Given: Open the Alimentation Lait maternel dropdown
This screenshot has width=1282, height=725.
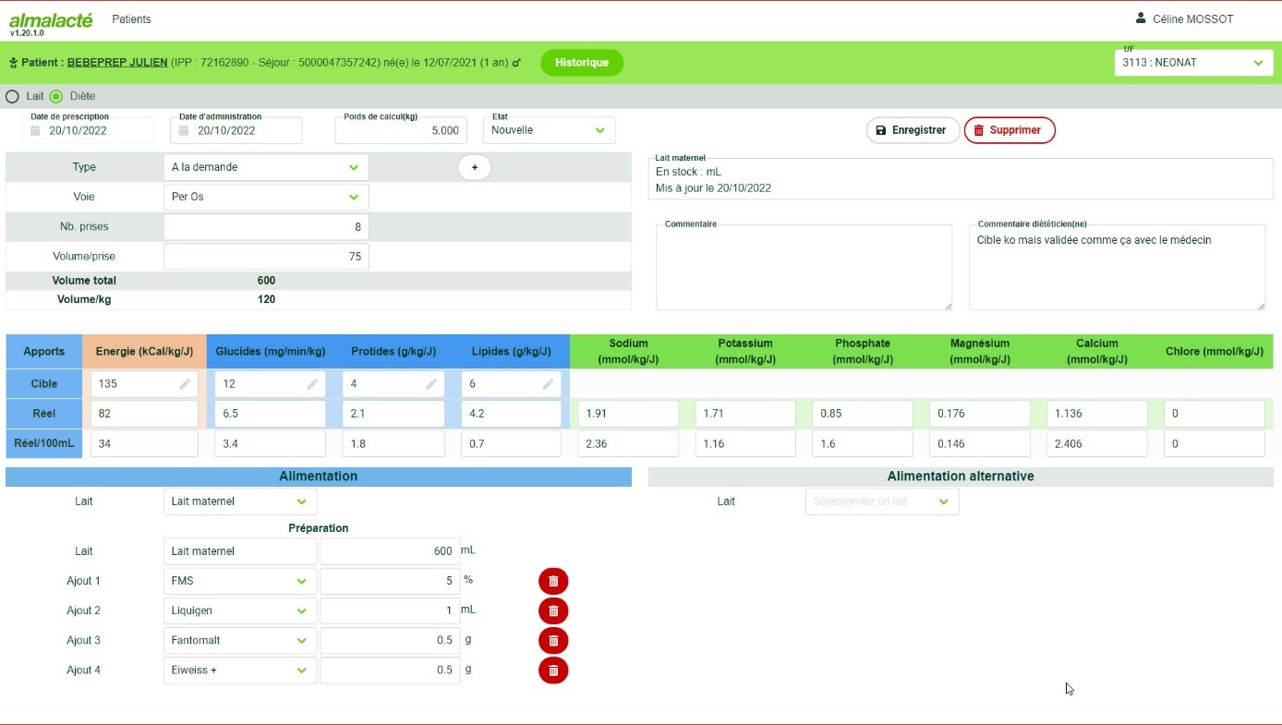Looking at the screenshot, I should (240, 501).
